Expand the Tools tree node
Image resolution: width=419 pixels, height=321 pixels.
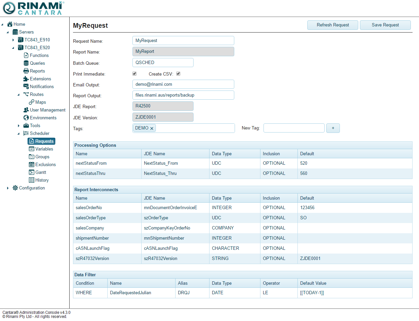pos(19,126)
